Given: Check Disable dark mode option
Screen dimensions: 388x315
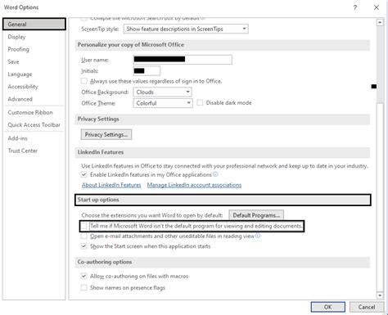Looking at the screenshot, I should coord(200,103).
